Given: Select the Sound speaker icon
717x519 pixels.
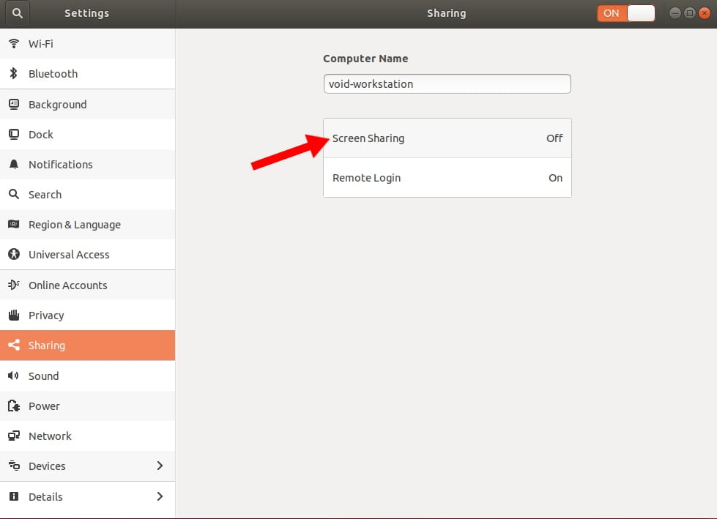Looking at the screenshot, I should pyautogui.click(x=14, y=376).
